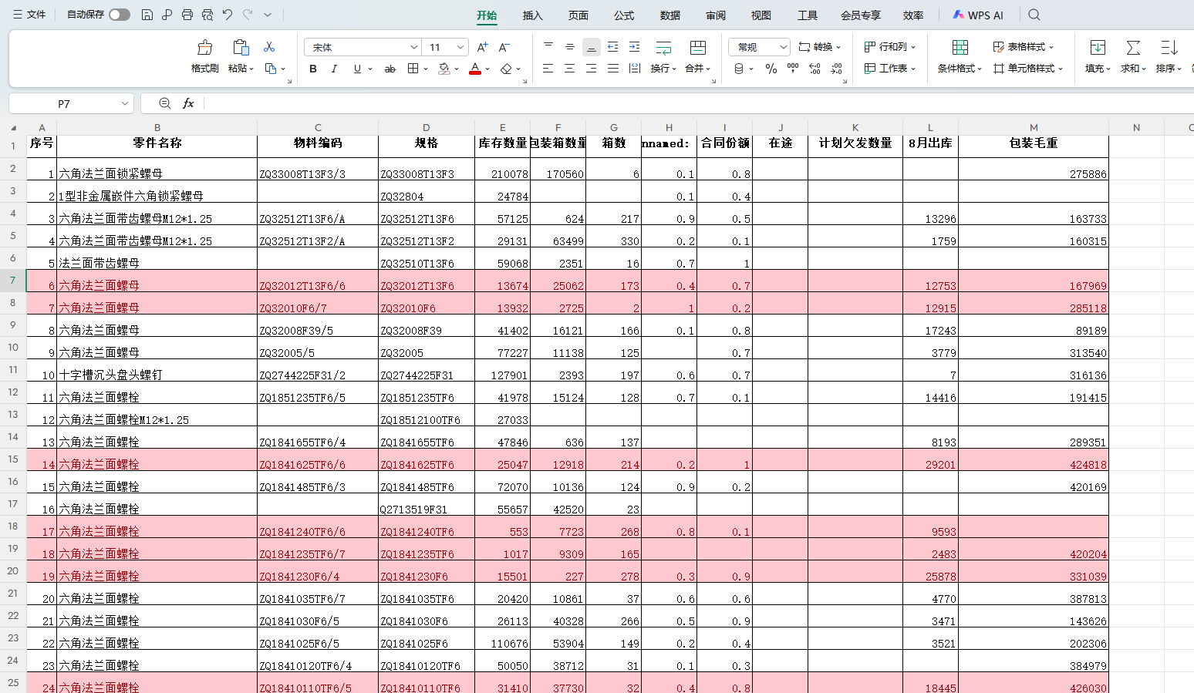The width and height of the screenshot is (1194, 693).
Task: Apply Bold formatting
Action: point(313,69)
